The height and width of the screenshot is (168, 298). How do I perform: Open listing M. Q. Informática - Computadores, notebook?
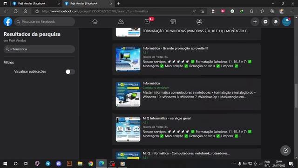point(186,154)
